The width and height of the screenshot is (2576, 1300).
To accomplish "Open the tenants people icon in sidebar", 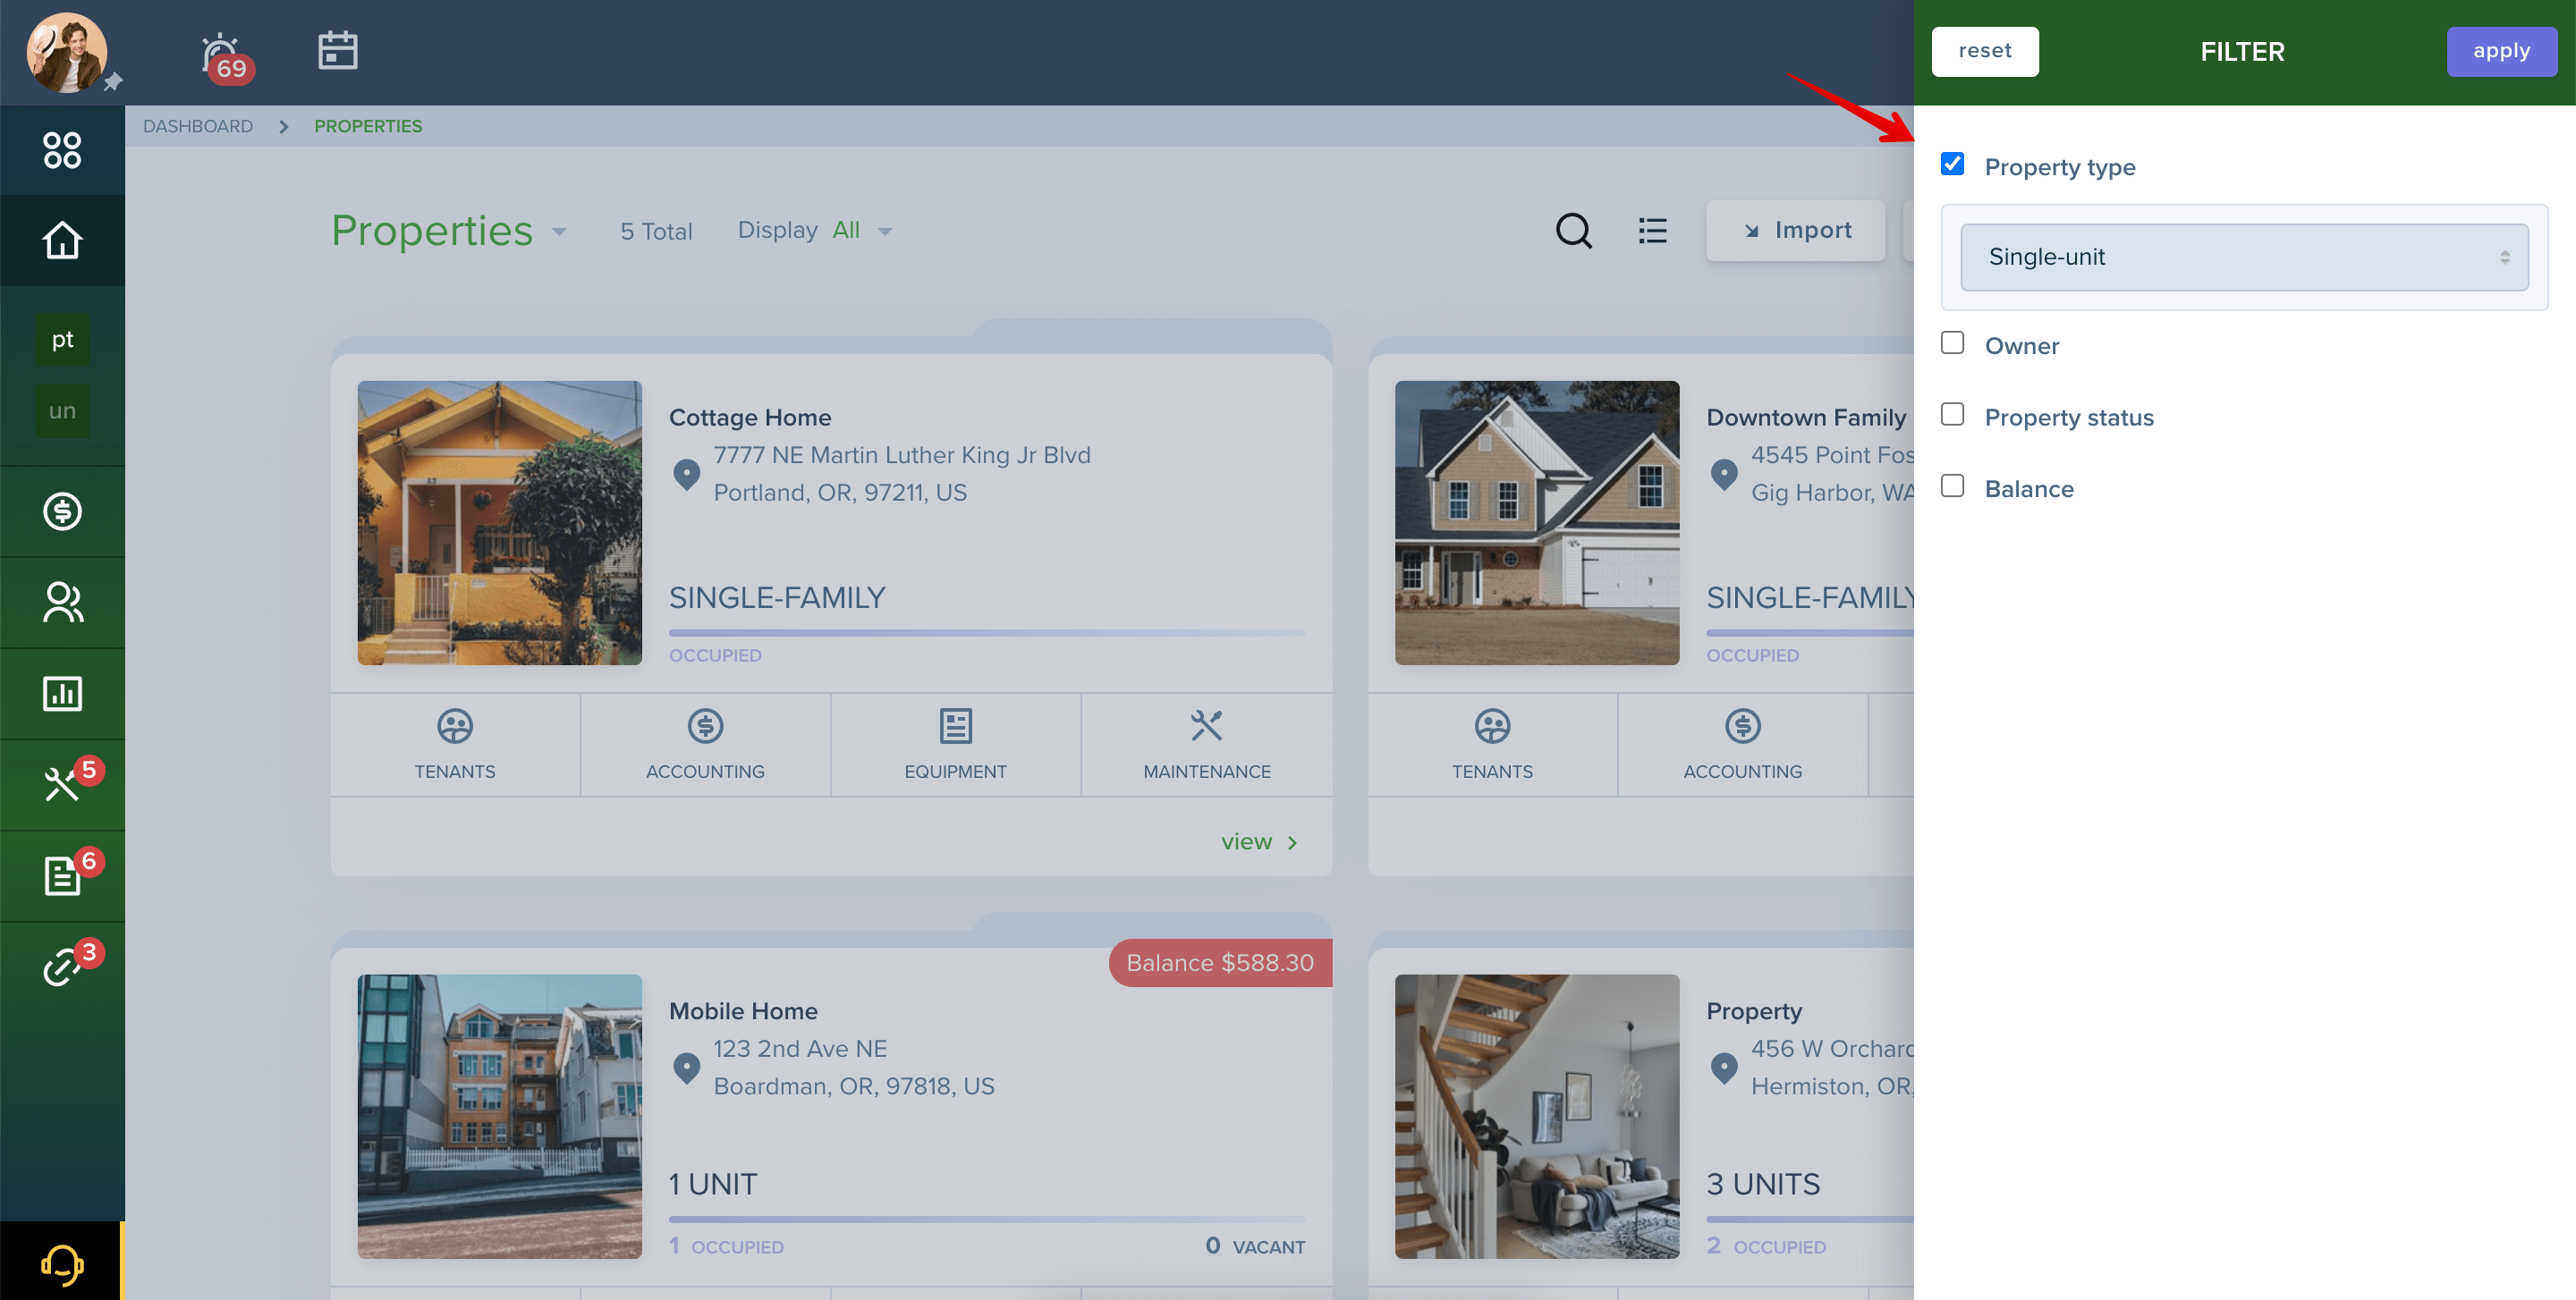I will pyautogui.click(x=62, y=603).
